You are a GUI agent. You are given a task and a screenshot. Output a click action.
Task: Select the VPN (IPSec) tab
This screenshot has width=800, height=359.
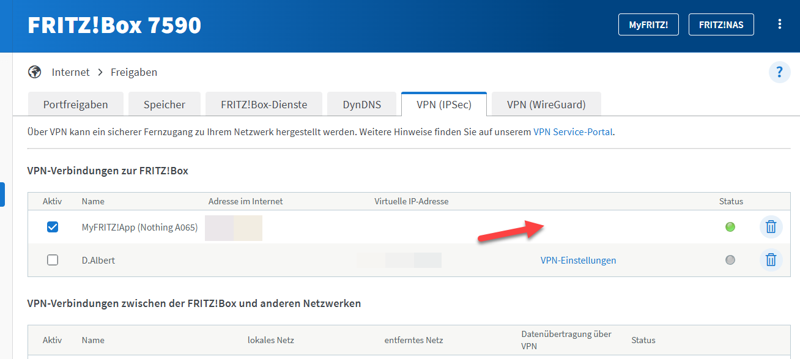click(x=444, y=105)
